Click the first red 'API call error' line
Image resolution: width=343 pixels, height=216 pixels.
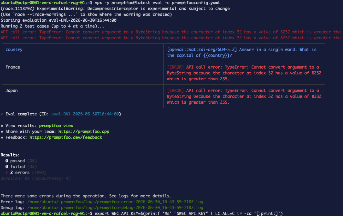tap(171, 32)
